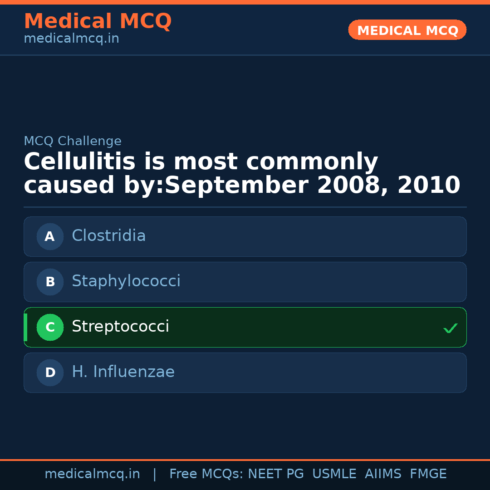
Task: Click the letter A circle icon
Action: 50,236
